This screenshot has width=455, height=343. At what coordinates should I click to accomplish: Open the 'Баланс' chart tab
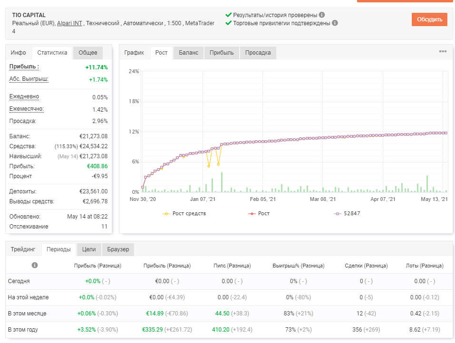(x=189, y=53)
